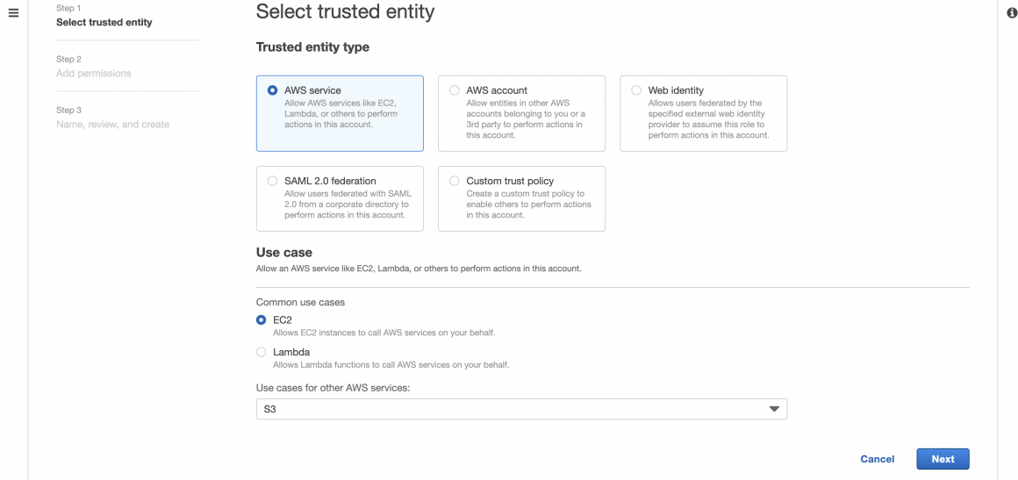Open the info panel icon
The width and height of the screenshot is (1018, 480).
click(1009, 15)
